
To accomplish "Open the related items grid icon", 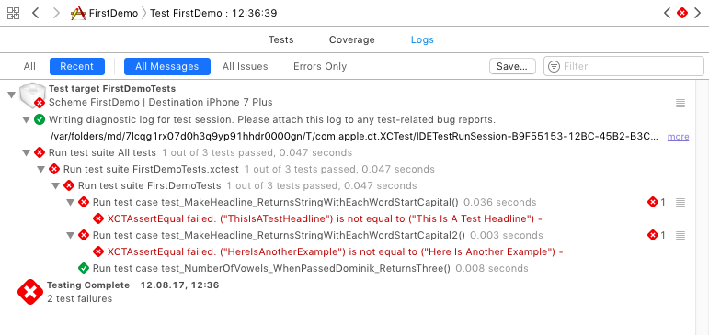I will pos(14,13).
